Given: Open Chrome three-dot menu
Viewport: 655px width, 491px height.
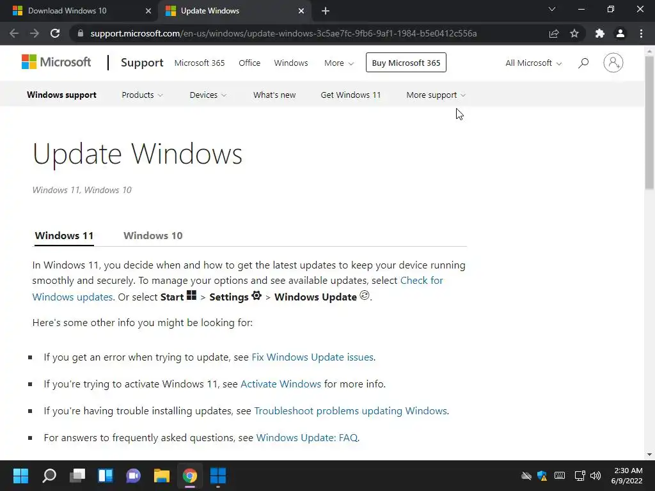Looking at the screenshot, I should coord(641,33).
